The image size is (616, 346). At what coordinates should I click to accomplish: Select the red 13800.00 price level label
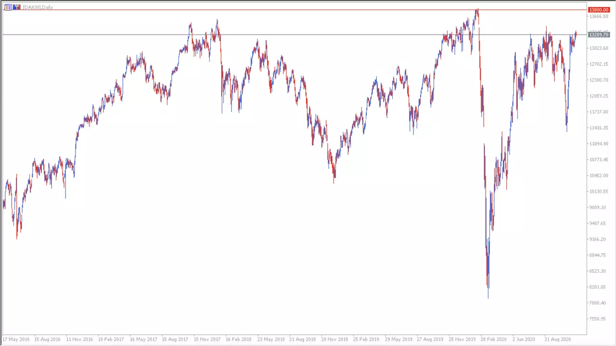tap(599, 10)
